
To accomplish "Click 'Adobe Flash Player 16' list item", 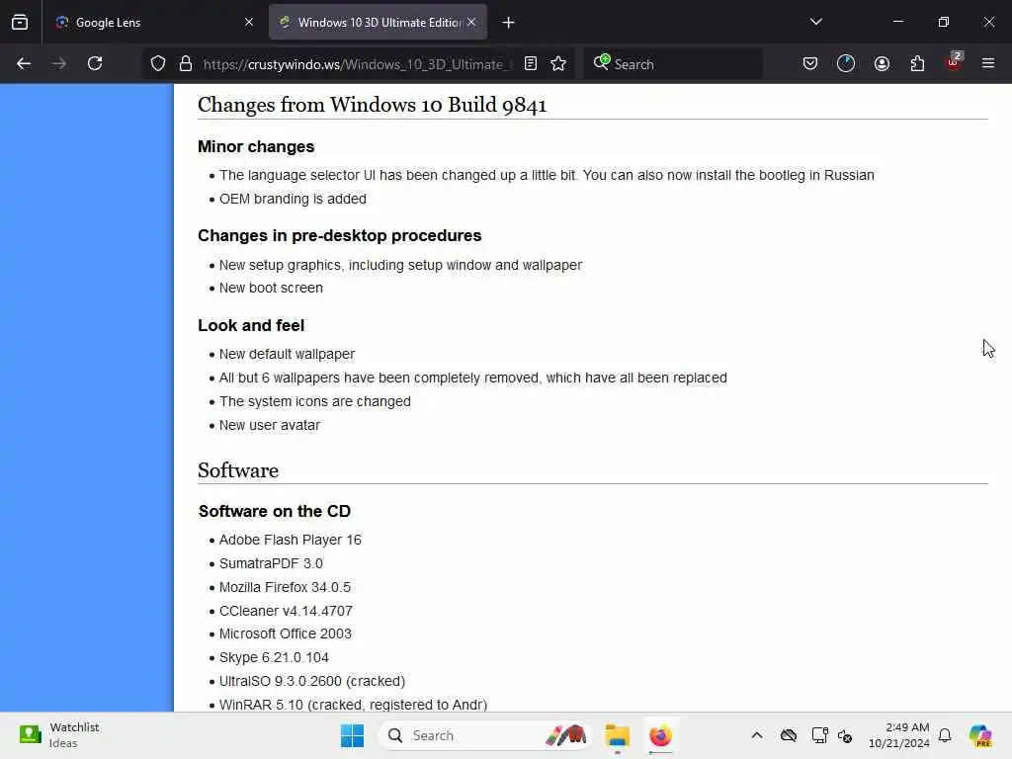I will click(x=290, y=540).
